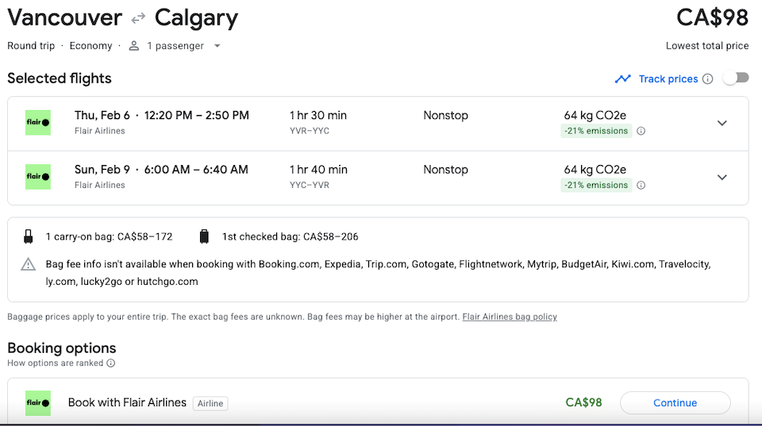Click the Flair logo in Booking options
762x426 pixels.
(x=38, y=403)
